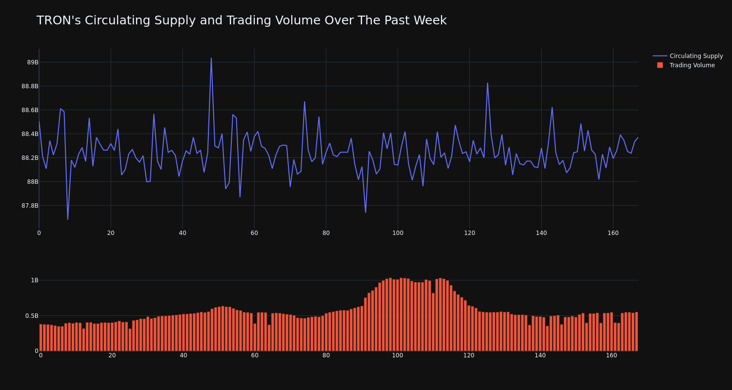Click the 88.6B y-axis label

click(x=30, y=110)
